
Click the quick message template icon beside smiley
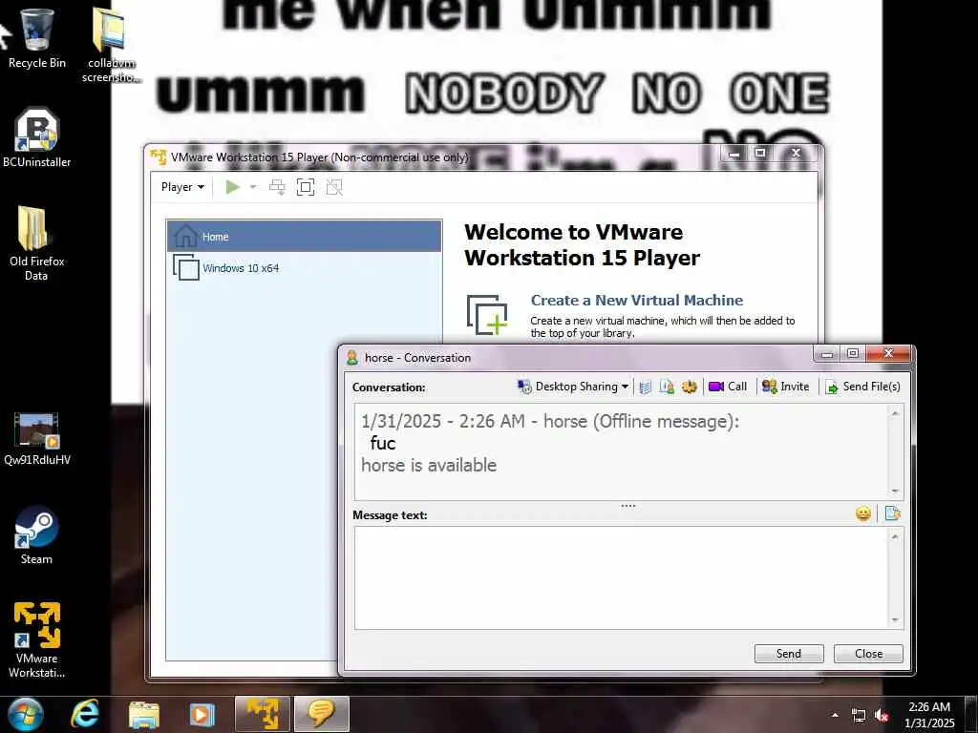pyautogui.click(x=893, y=513)
